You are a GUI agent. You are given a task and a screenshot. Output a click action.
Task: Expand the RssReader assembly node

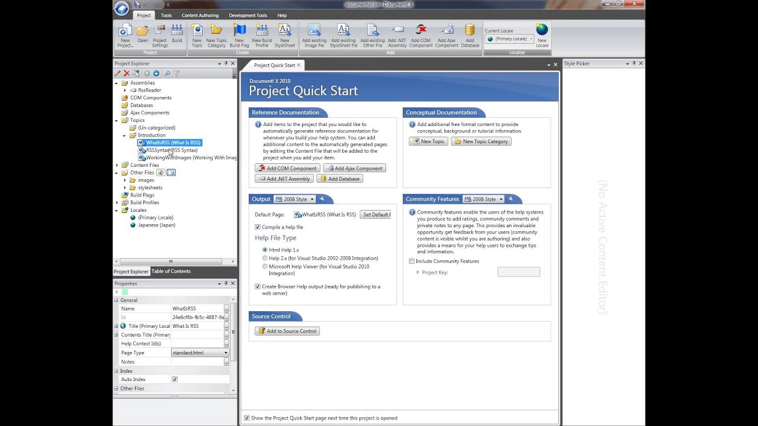(x=124, y=91)
